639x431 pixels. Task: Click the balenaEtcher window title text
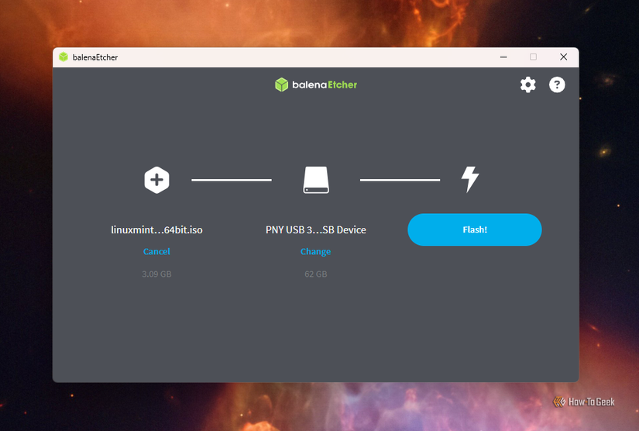tap(95, 57)
